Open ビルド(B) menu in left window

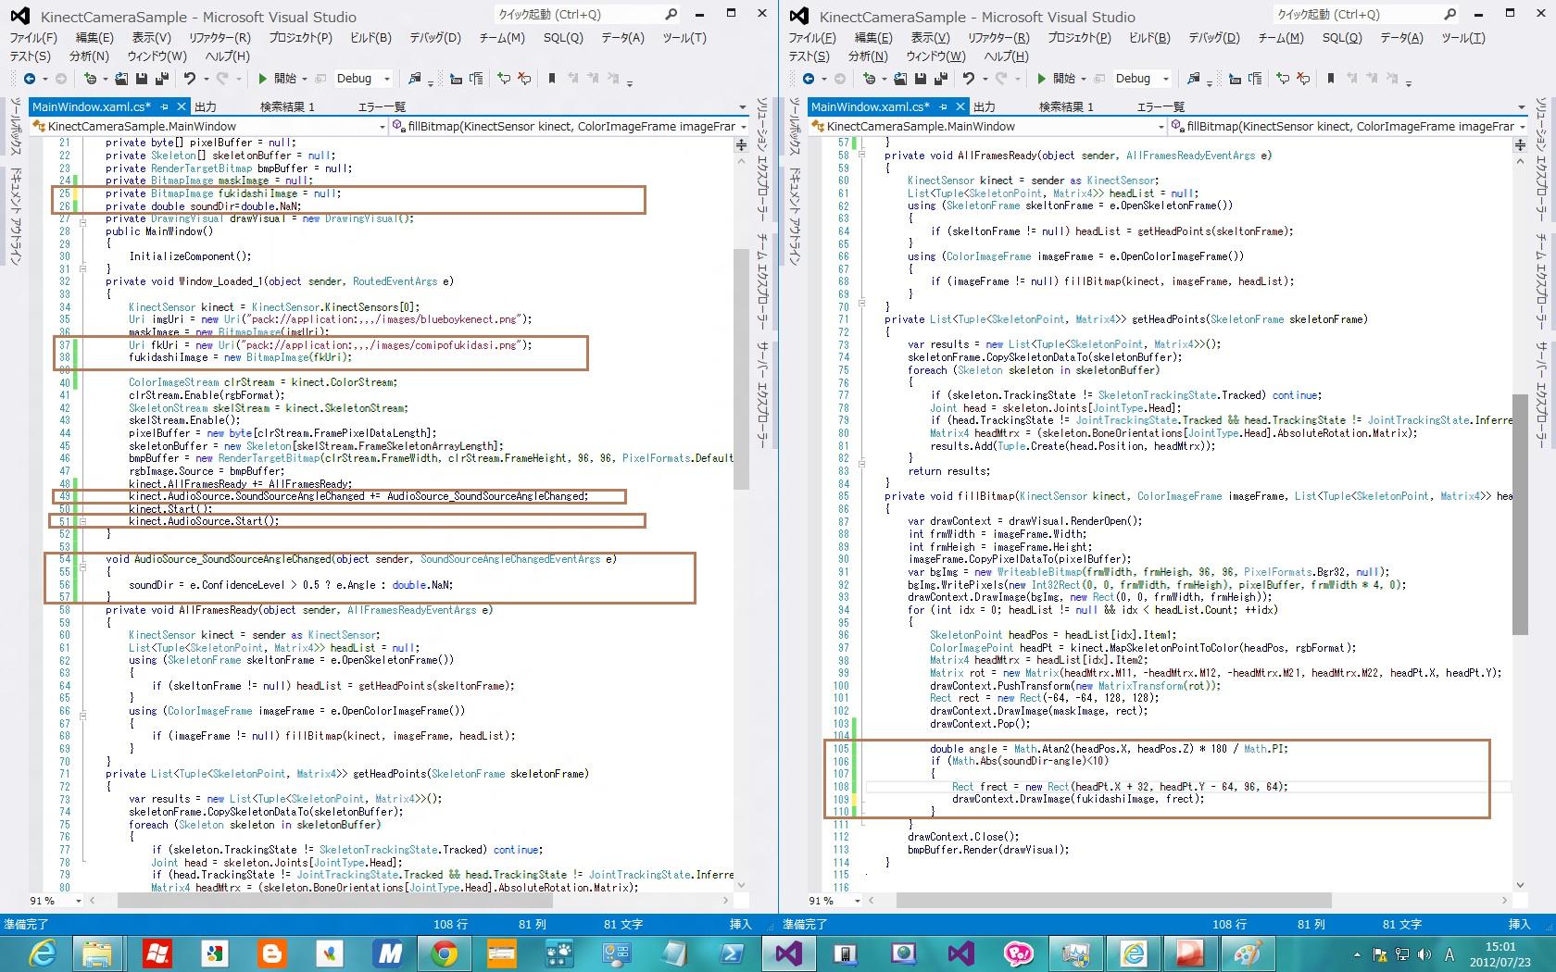(x=370, y=38)
